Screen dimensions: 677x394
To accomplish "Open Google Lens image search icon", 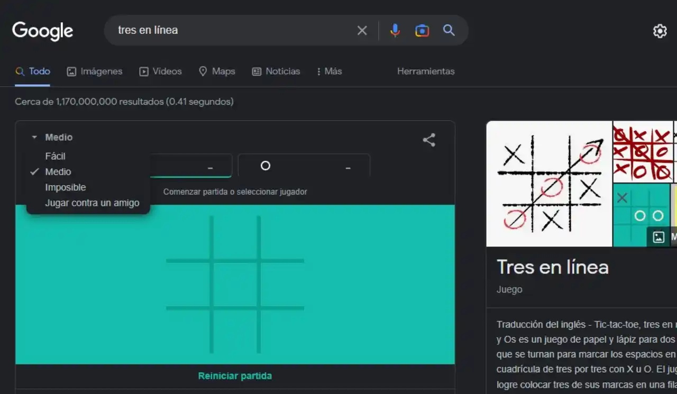I will click(422, 31).
